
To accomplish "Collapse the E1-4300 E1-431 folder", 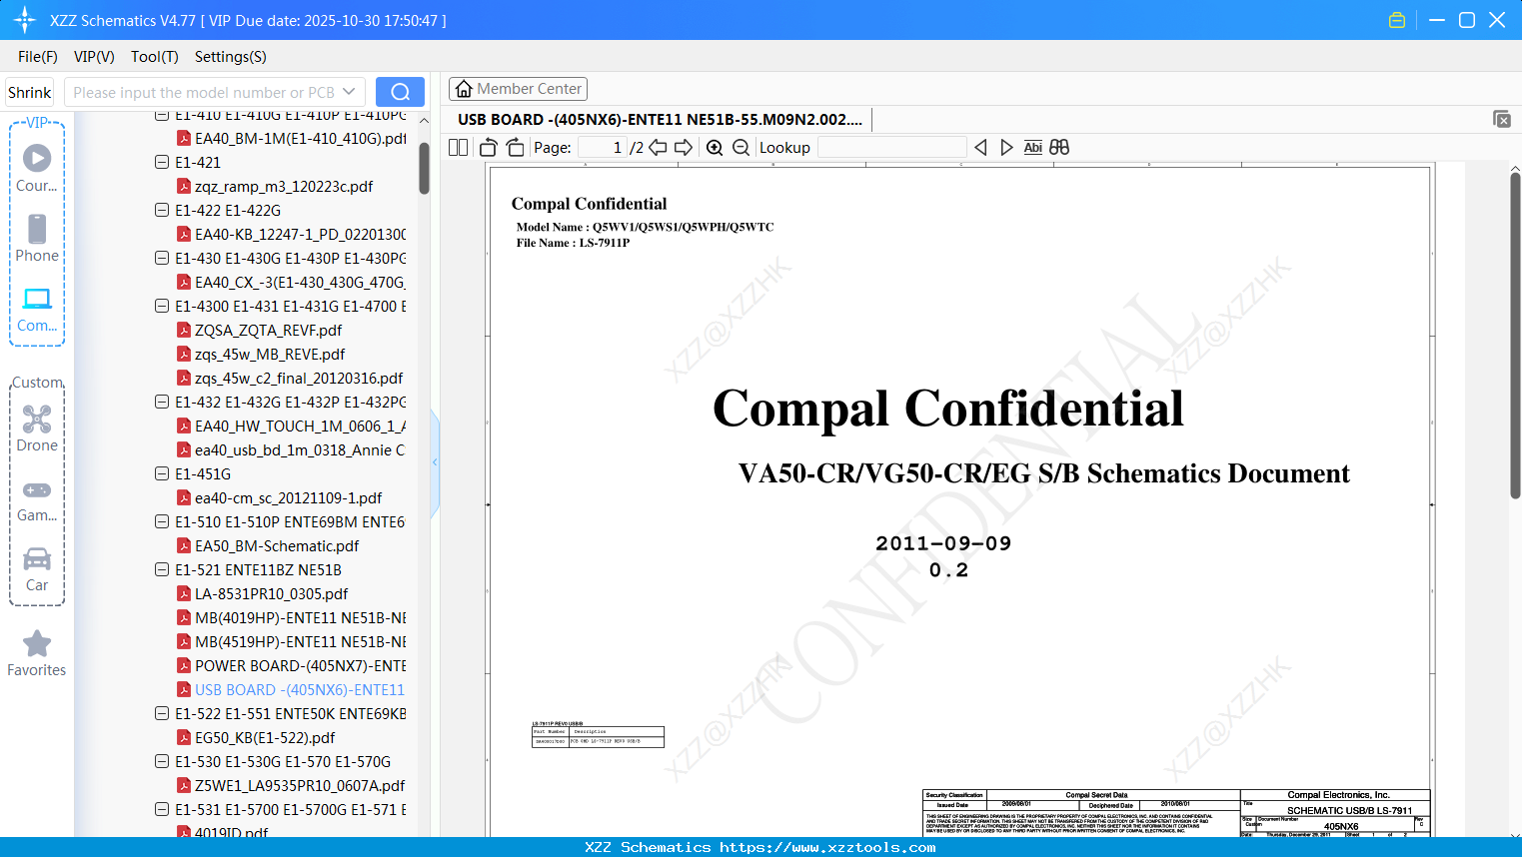I will 162,306.
